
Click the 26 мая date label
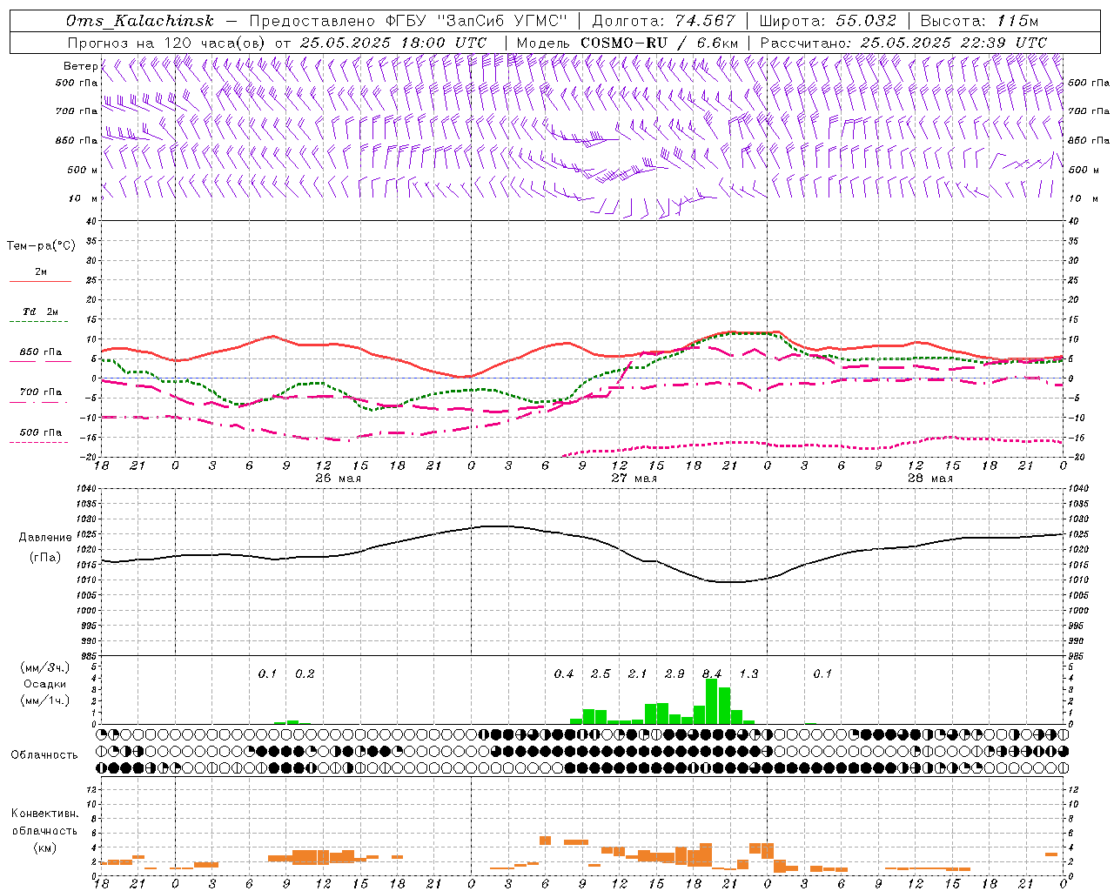338,479
